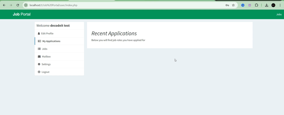Click the purple M extension icon
Screen dimensions: 284x115
point(250,5)
